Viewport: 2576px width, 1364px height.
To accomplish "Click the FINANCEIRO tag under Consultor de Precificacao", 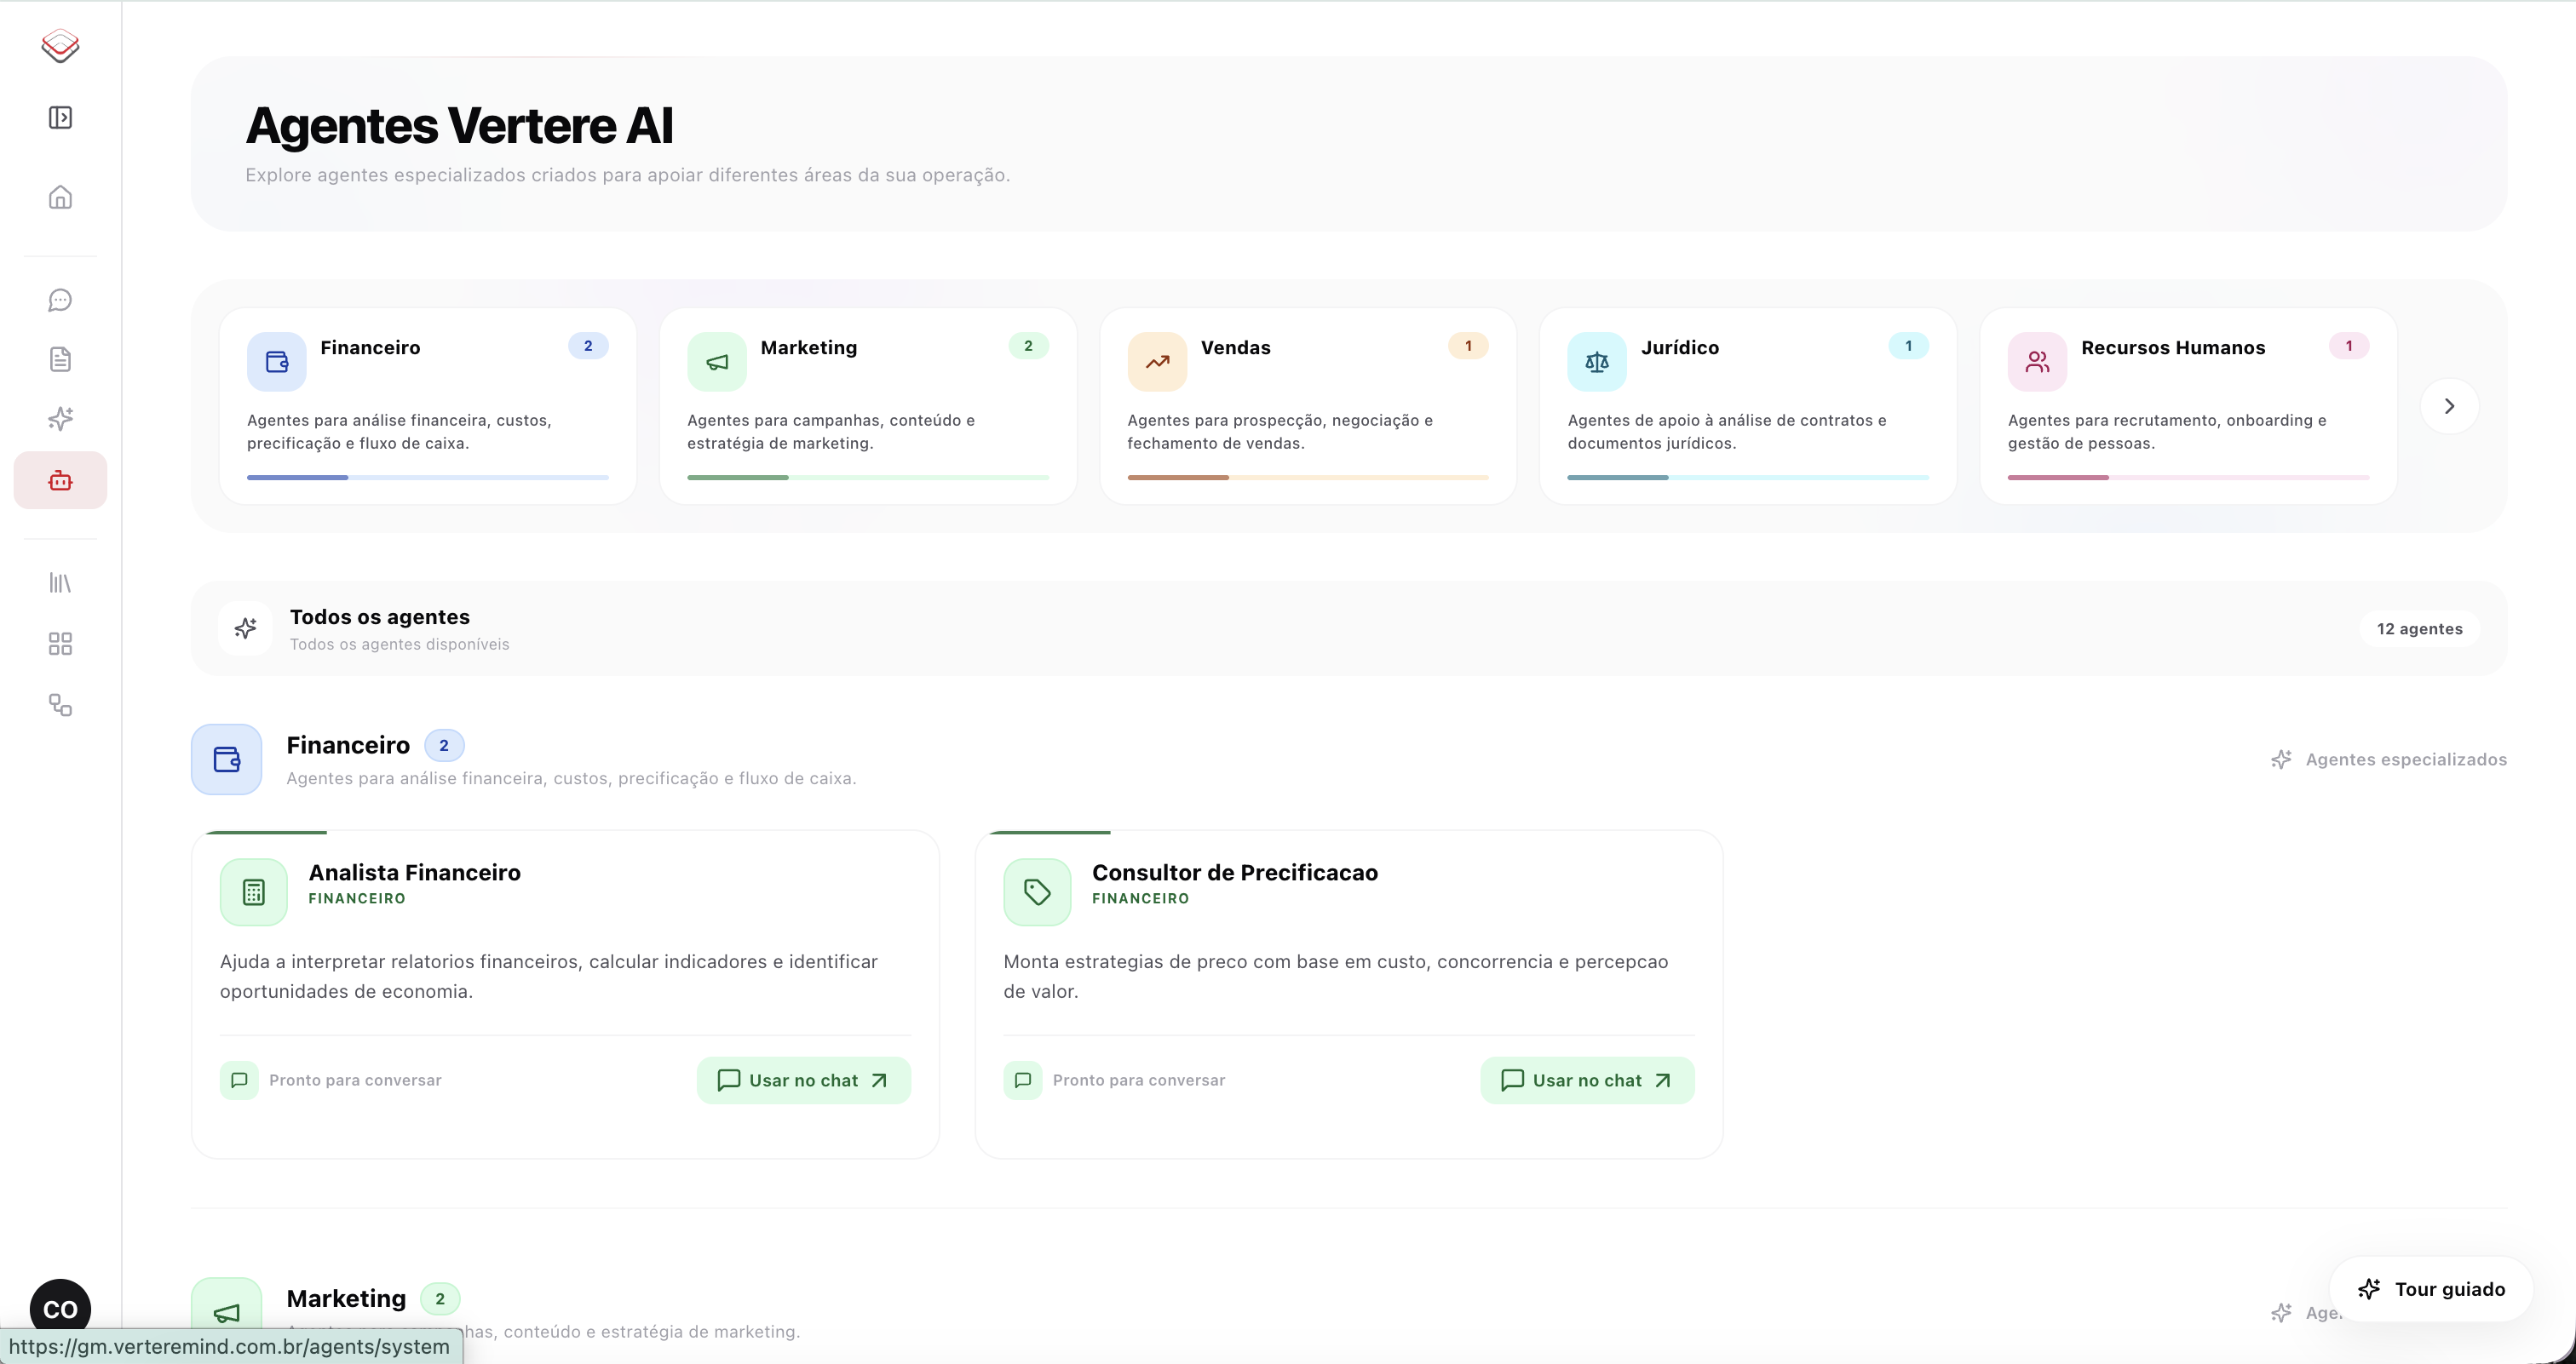I will point(1141,898).
